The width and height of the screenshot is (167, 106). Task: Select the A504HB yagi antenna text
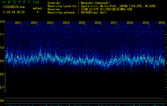pyautogui.click(x=94, y=12)
